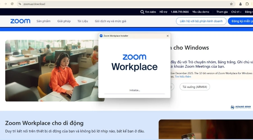This screenshot has width=253, height=140.
Task: Reload the zoom.us page
Action: click(12, 4)
